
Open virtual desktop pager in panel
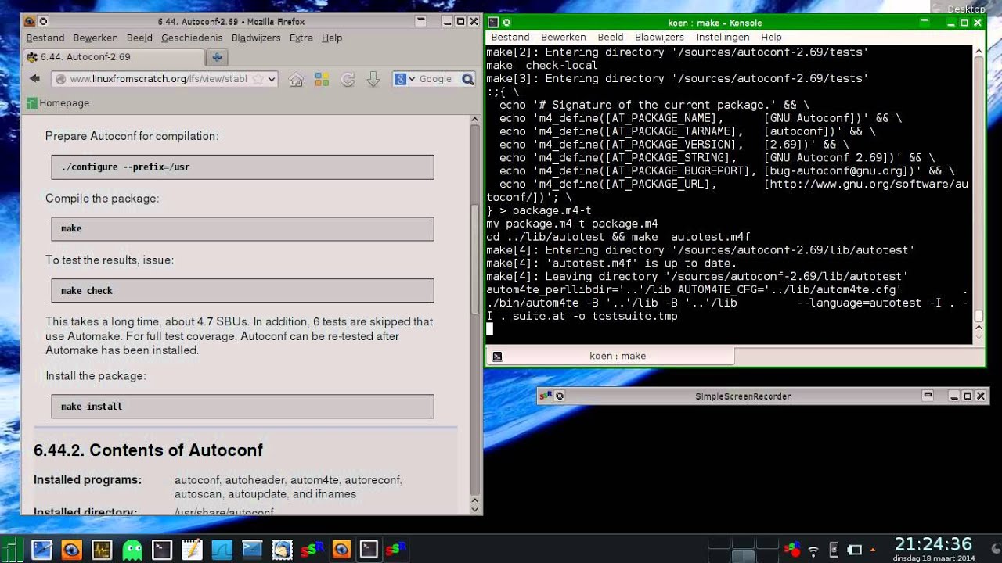[741, 550]
